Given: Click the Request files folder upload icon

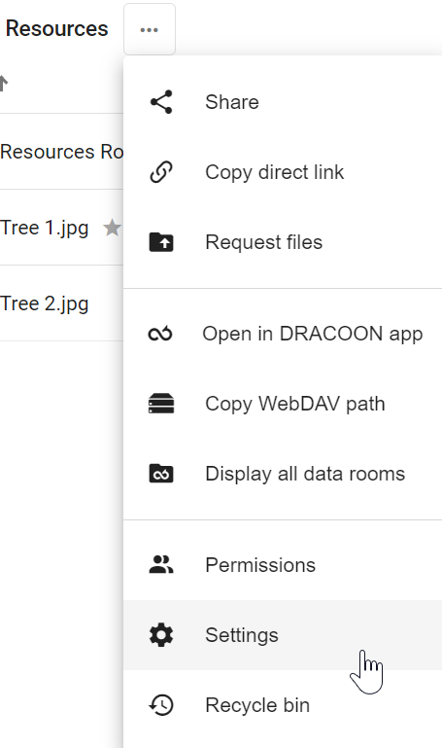Looking at the screenshot, I should (x=161, y=242).
